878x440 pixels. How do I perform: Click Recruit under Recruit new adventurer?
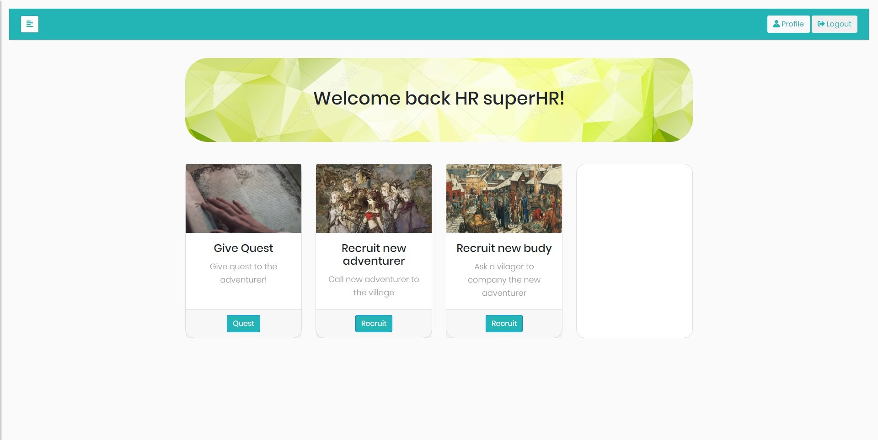(374, 324)
